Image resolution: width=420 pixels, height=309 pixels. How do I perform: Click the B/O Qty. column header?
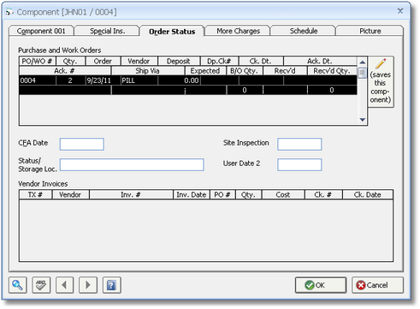coord(245,71)
